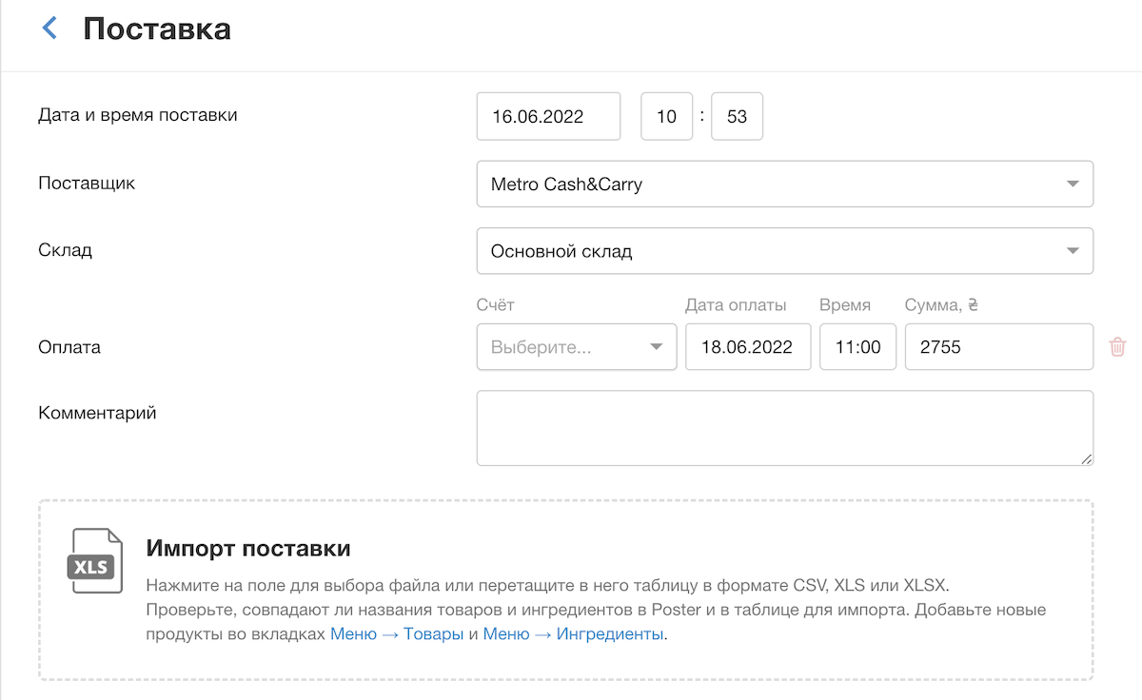This screenshot has width=1142, height=700.
Task: Open the Счёт 'Выберите...' dropdown
Action: point(576,347)
